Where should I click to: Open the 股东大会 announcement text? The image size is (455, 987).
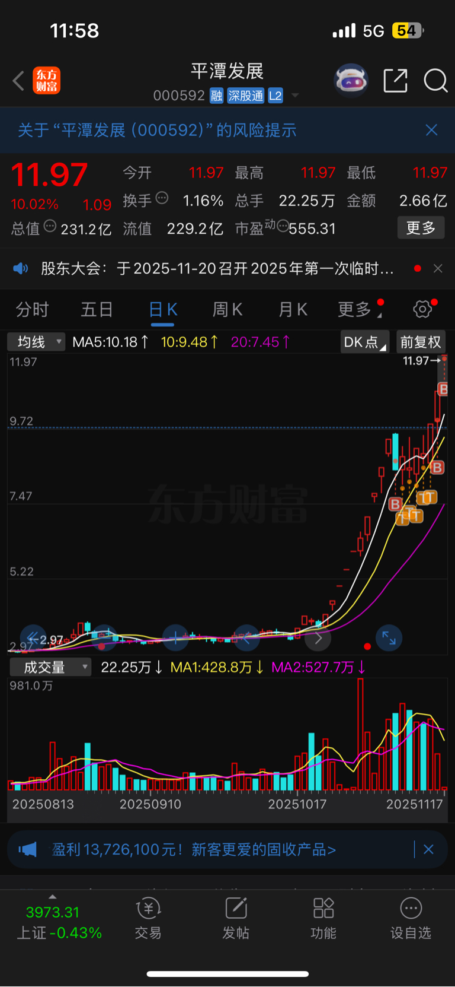pos(217,269)
